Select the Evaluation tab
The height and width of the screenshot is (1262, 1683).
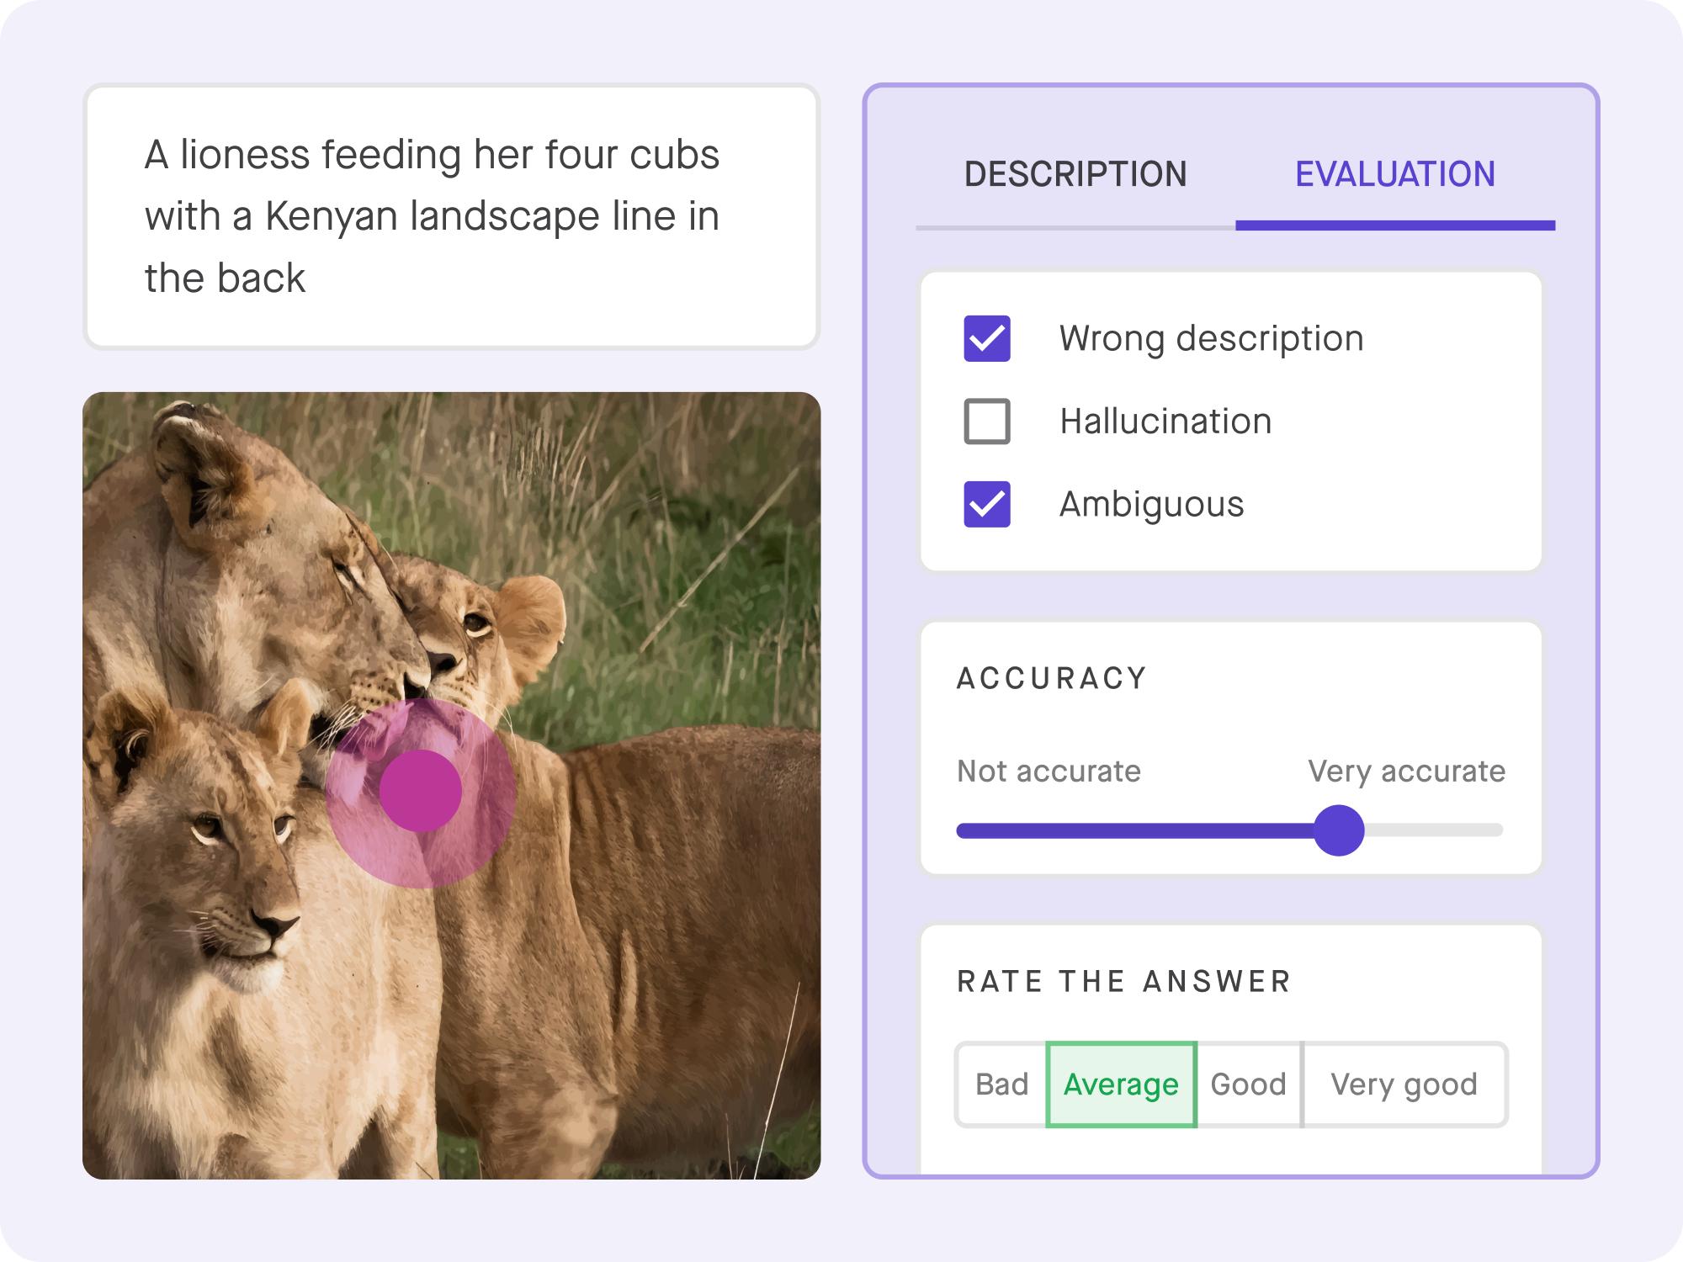1394,174
